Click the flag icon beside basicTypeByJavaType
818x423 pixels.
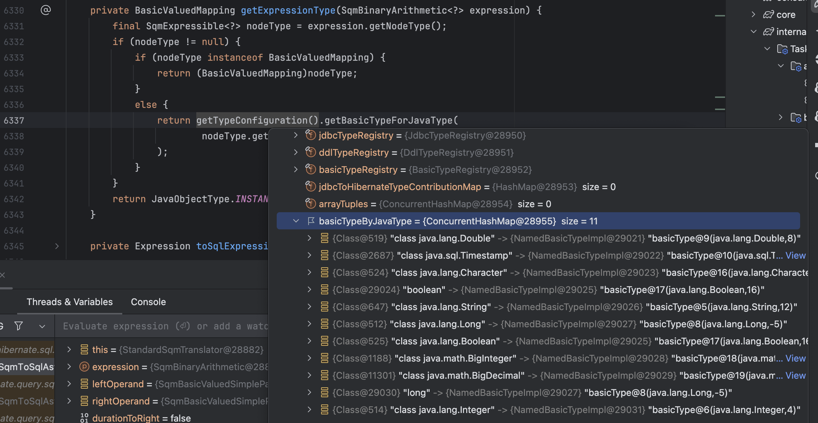pyautogui.click(x=311, y=221)
